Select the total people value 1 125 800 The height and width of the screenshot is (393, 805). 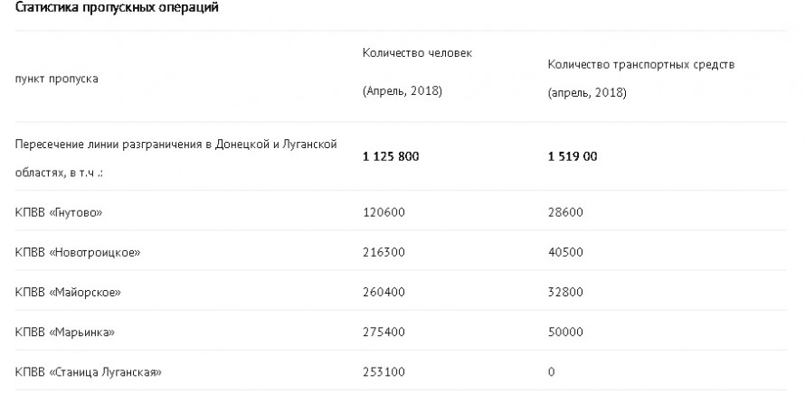pyautogui.click(x=391, y=156)
